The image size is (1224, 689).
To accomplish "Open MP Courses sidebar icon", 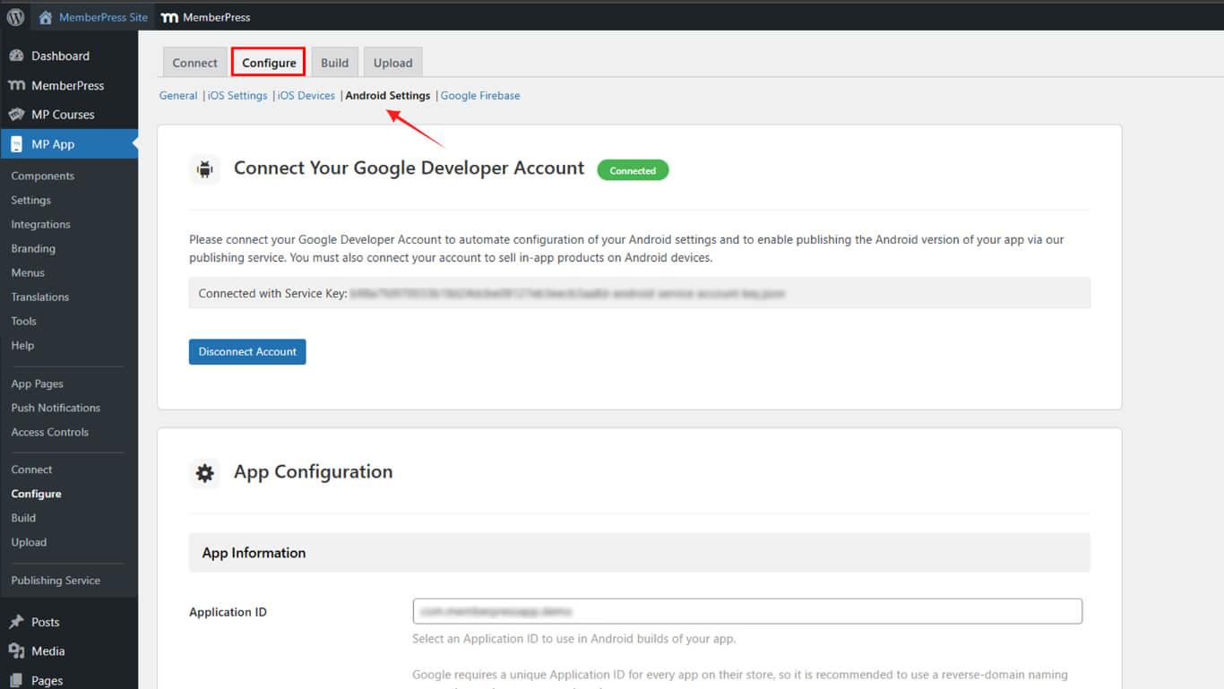I will point(16,115).
